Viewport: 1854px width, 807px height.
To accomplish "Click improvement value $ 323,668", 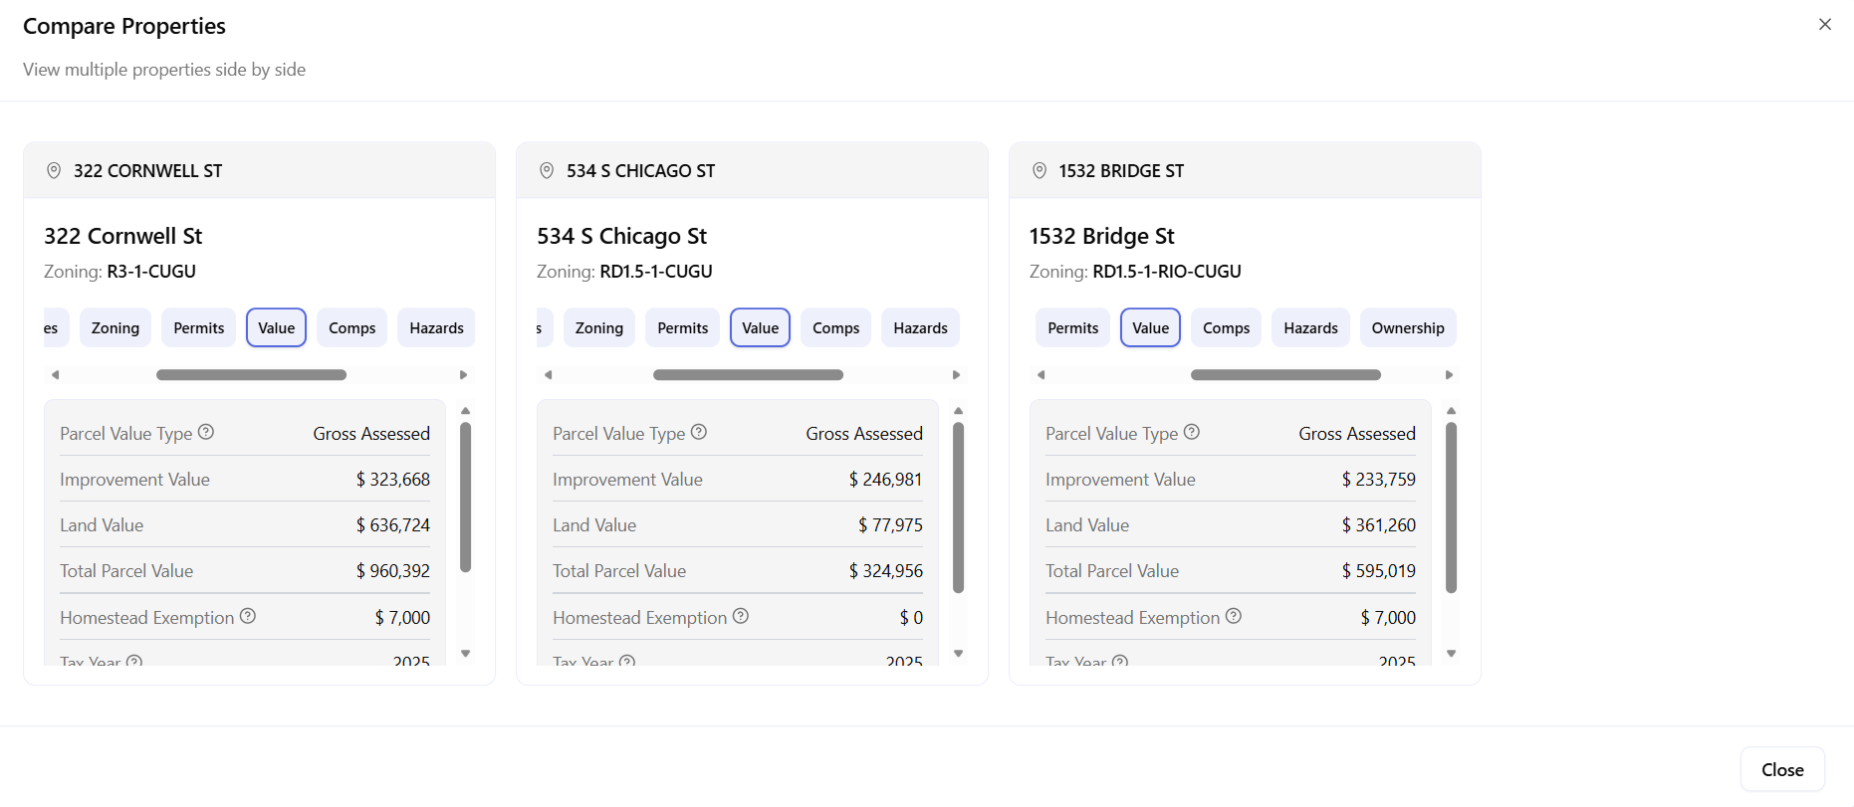I will [x=393, y=480].
